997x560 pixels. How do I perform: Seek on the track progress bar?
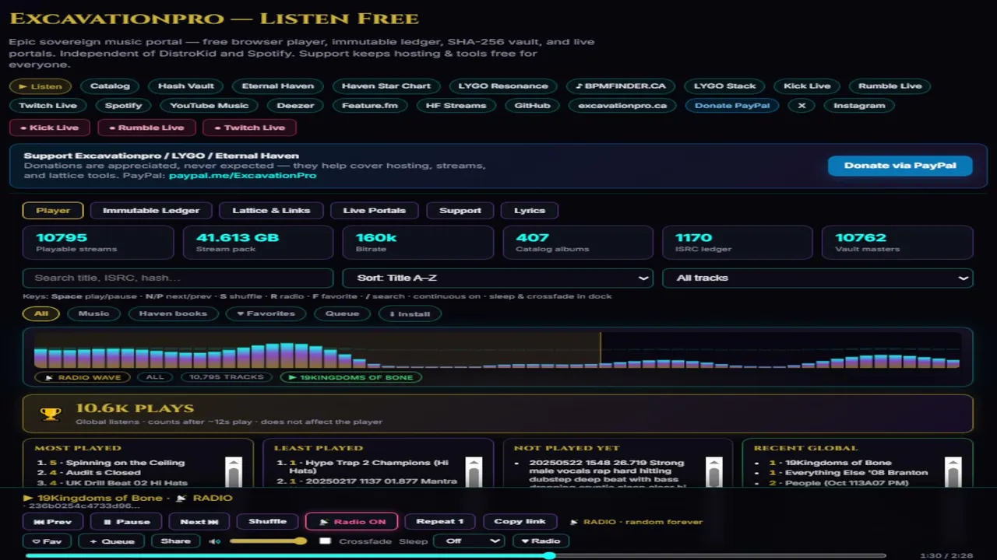pyautogui.click(x=456, y=555)
